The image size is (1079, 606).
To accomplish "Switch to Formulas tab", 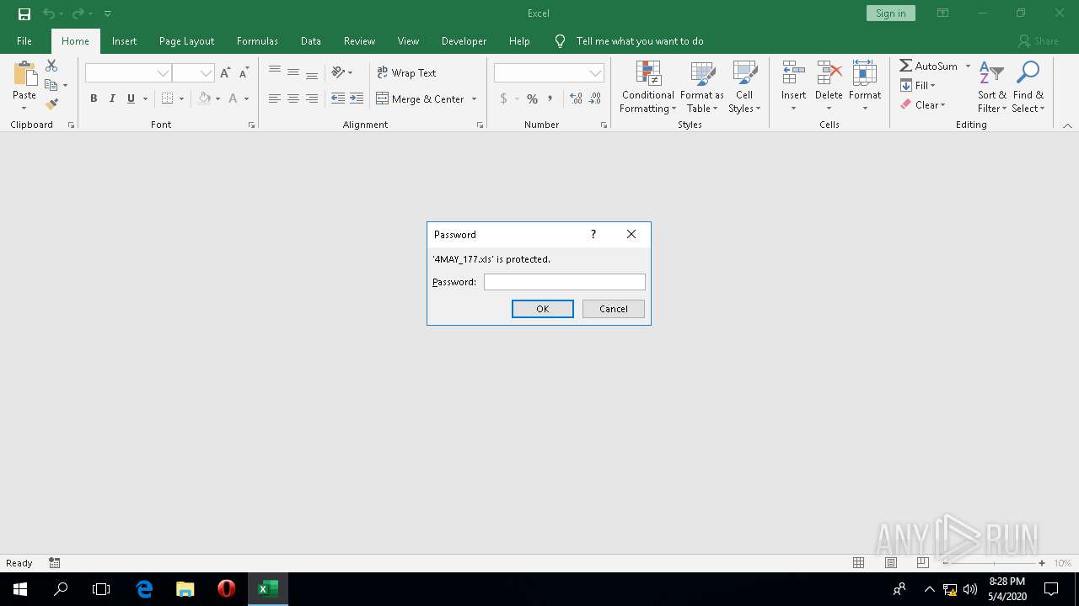I will click(x=257, y=40).
